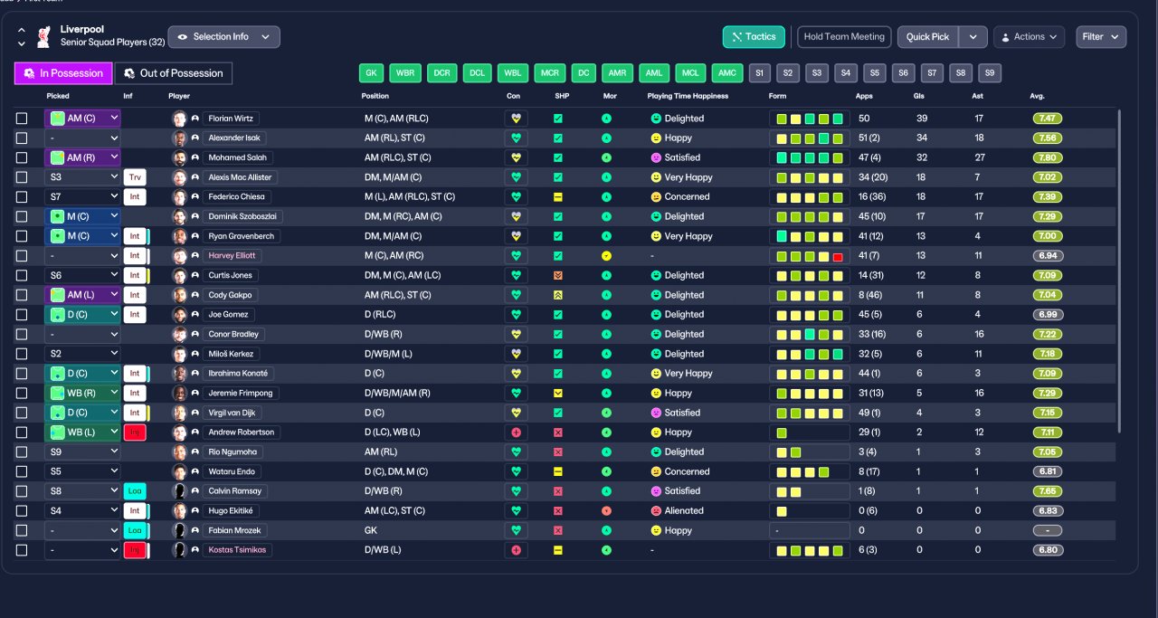Click form squares for Harvey Elliott
Screen dimensions: 1158x618
coord(809,256)
